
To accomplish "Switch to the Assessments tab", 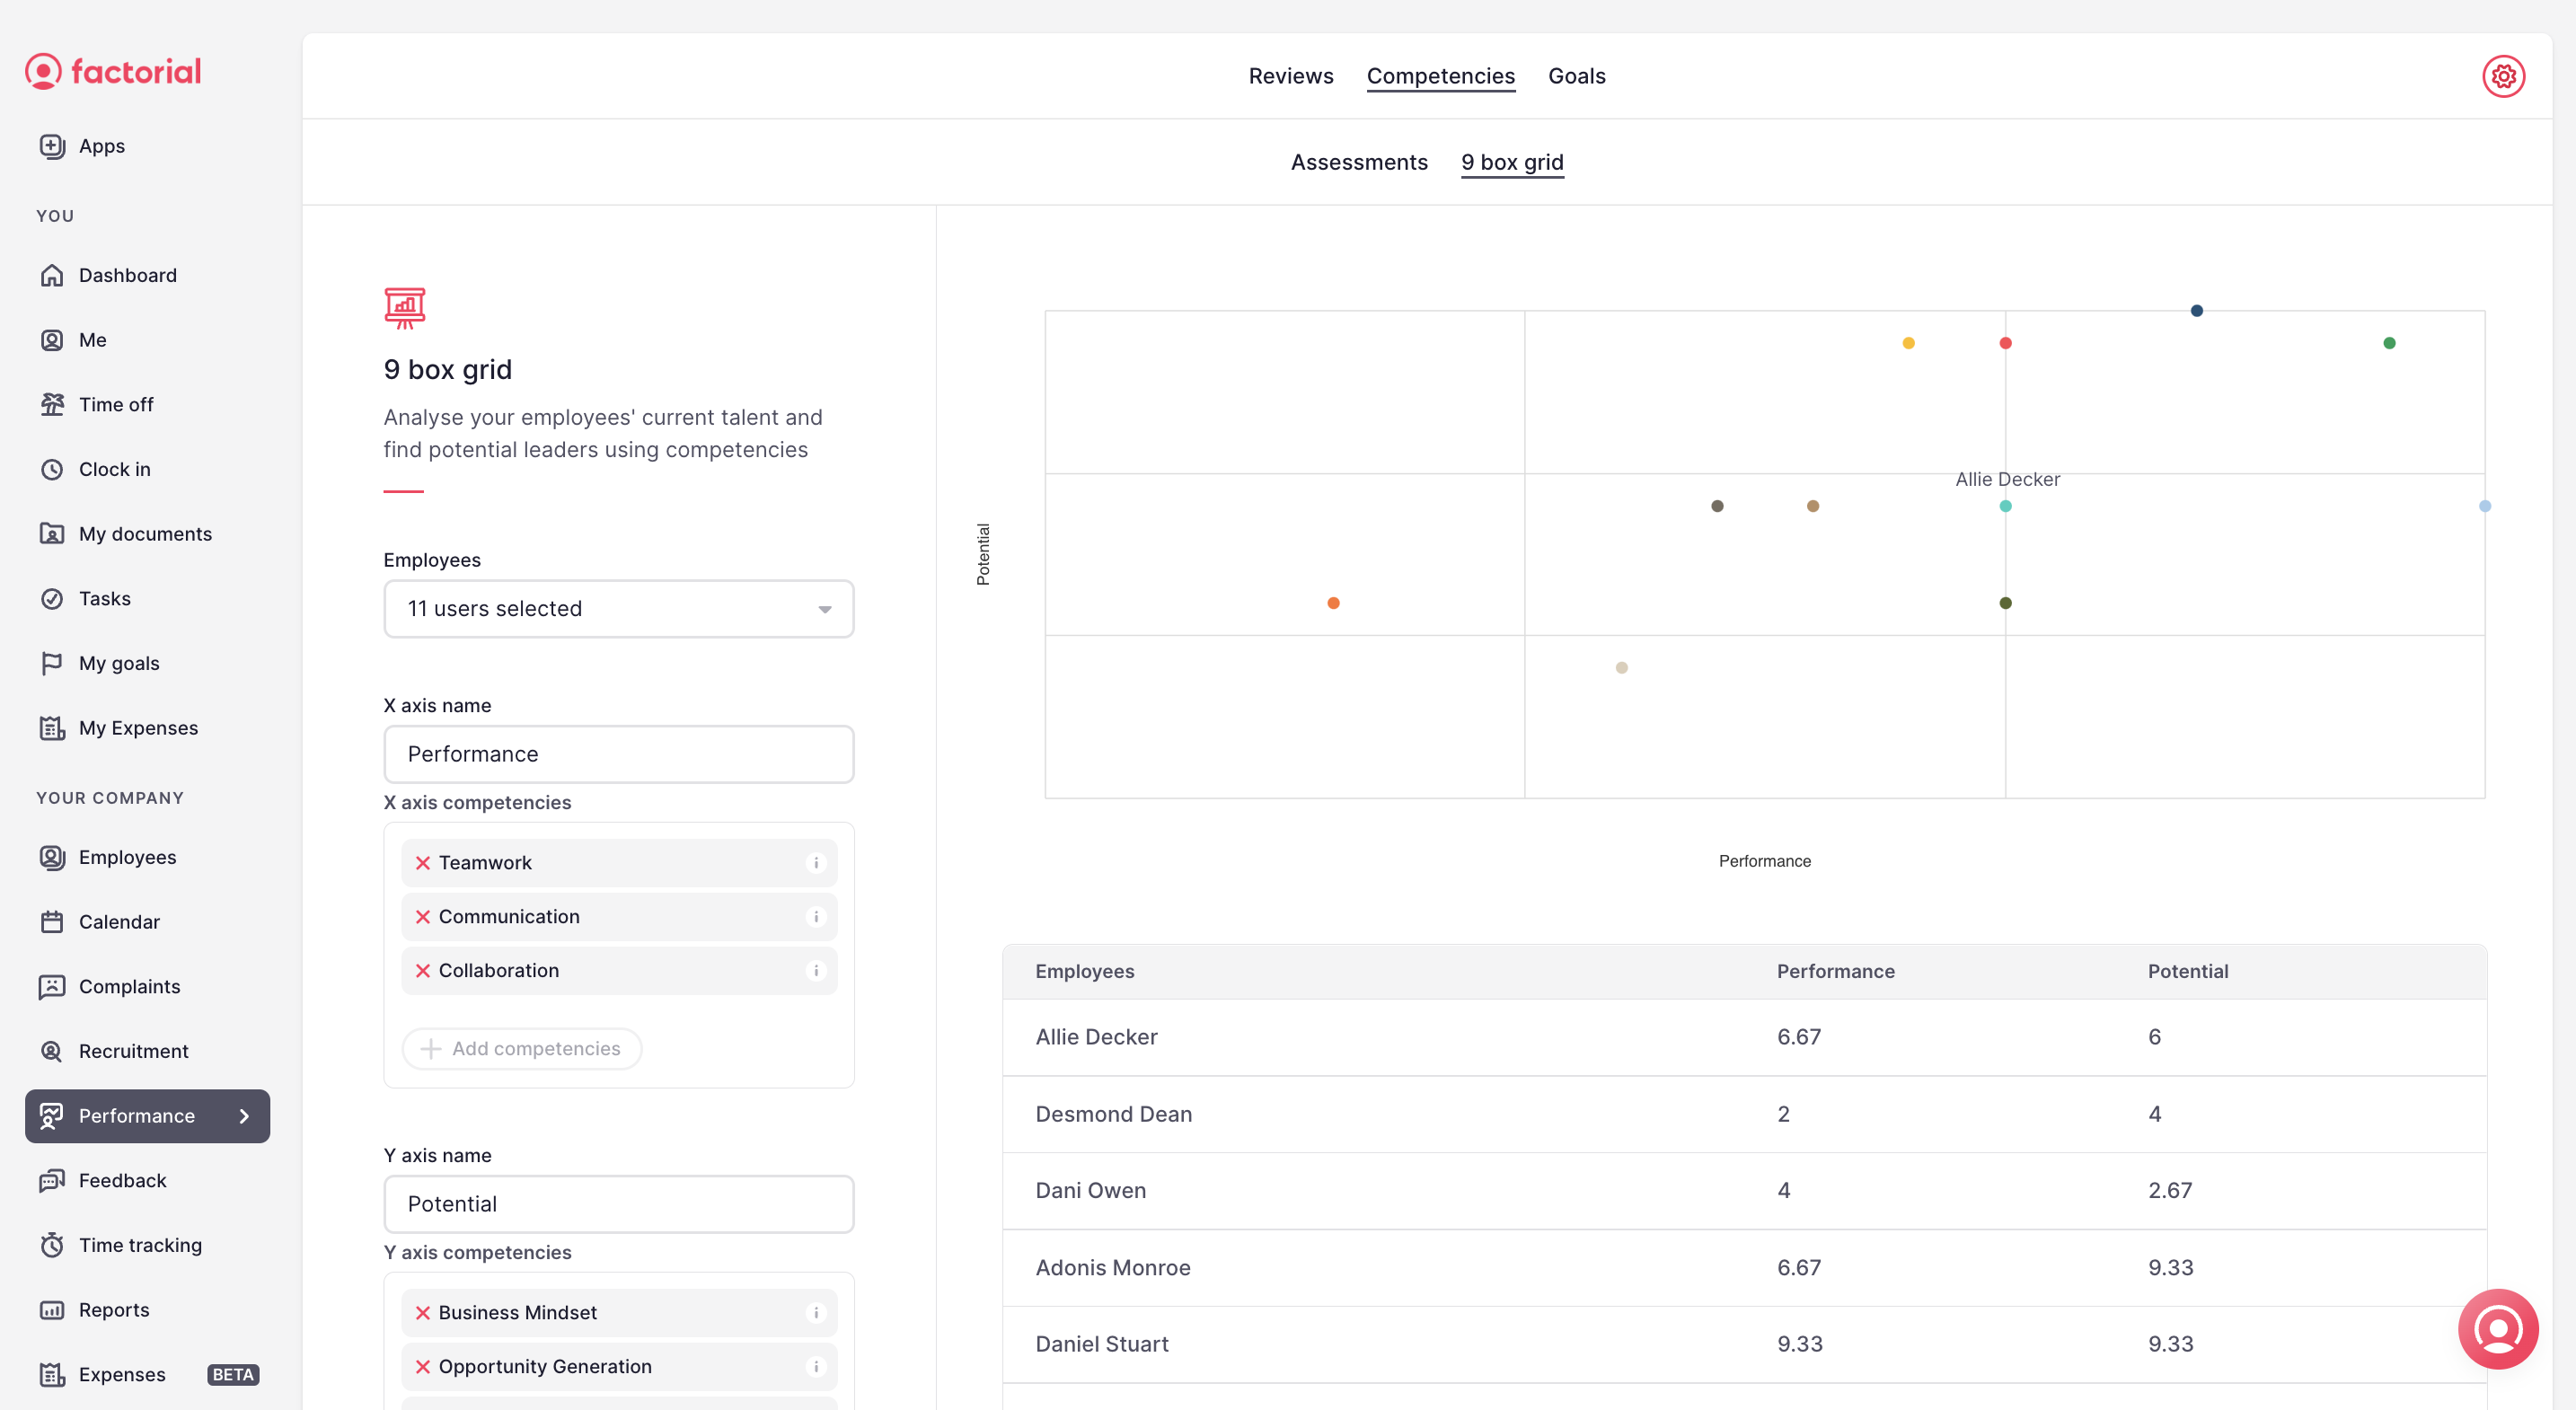I will [x=1359, y=162].
